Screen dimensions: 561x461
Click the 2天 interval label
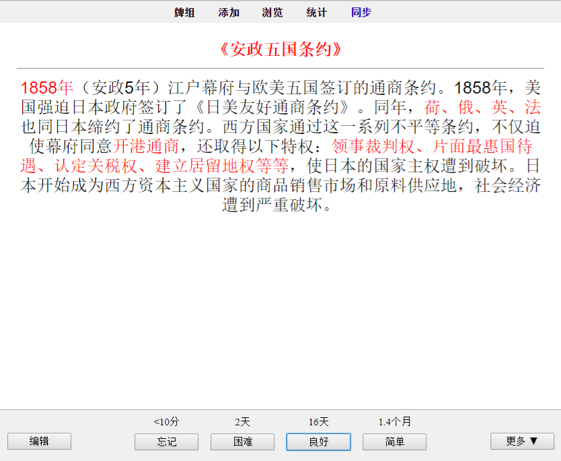pyautogui.click(x=243, y=421)
